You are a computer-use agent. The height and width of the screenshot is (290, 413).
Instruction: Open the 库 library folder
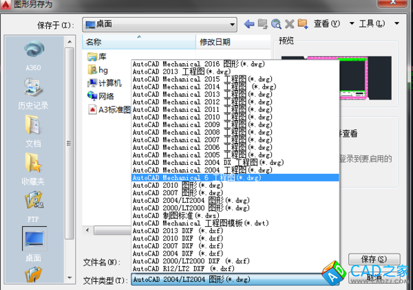click(x=97, y=57)
